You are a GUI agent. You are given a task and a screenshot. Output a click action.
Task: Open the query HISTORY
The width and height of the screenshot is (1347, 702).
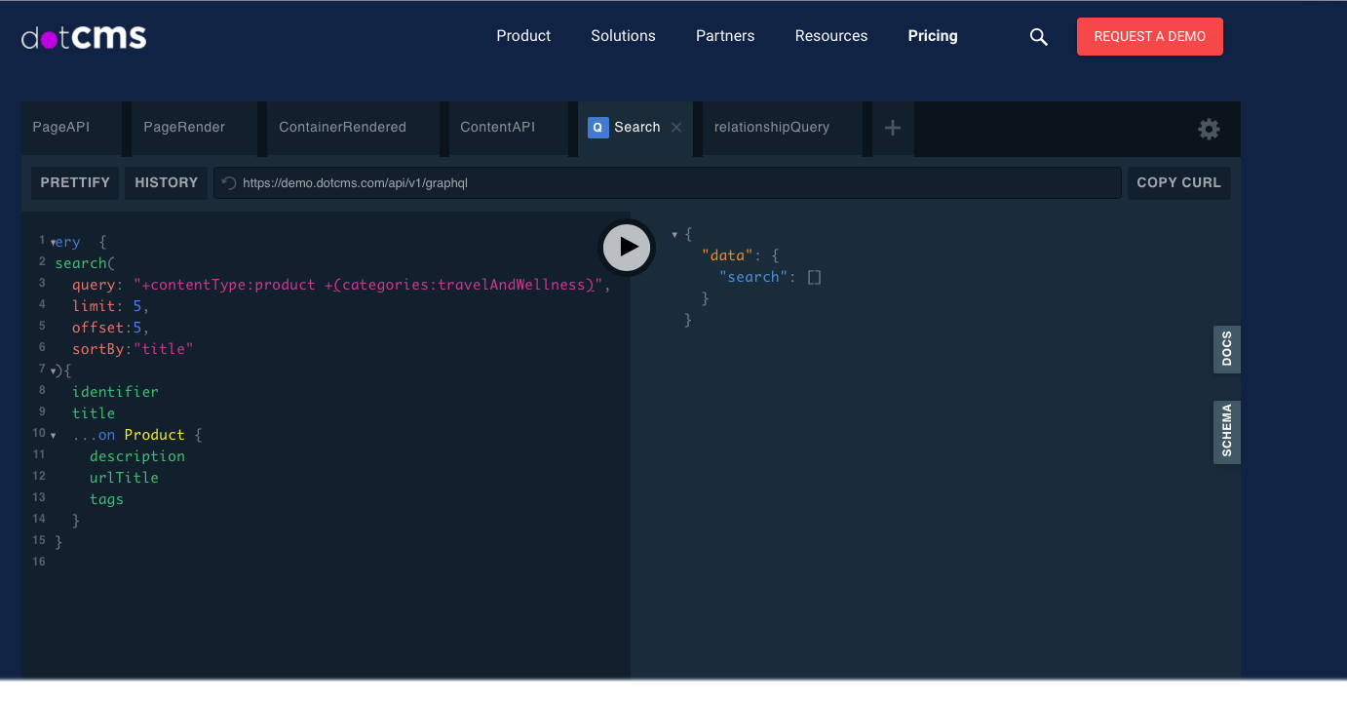pyautogui.click(x=166, y=182)
